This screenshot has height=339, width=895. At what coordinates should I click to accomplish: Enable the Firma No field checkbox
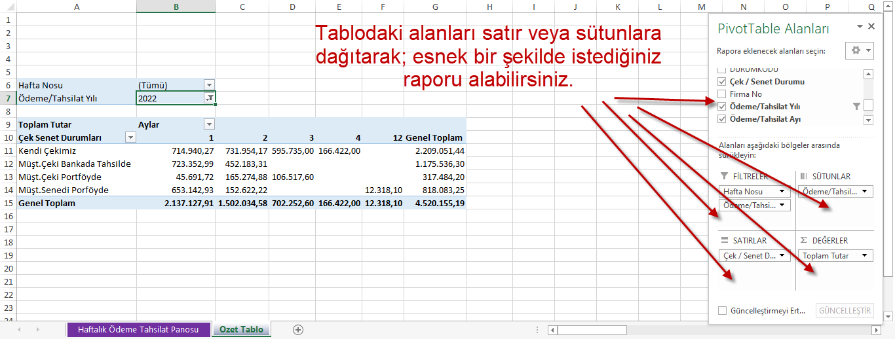[722, 94]
